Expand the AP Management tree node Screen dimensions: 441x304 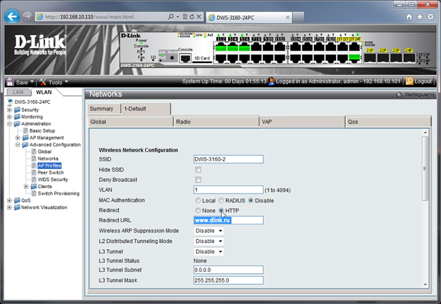[x=18, y=137]
